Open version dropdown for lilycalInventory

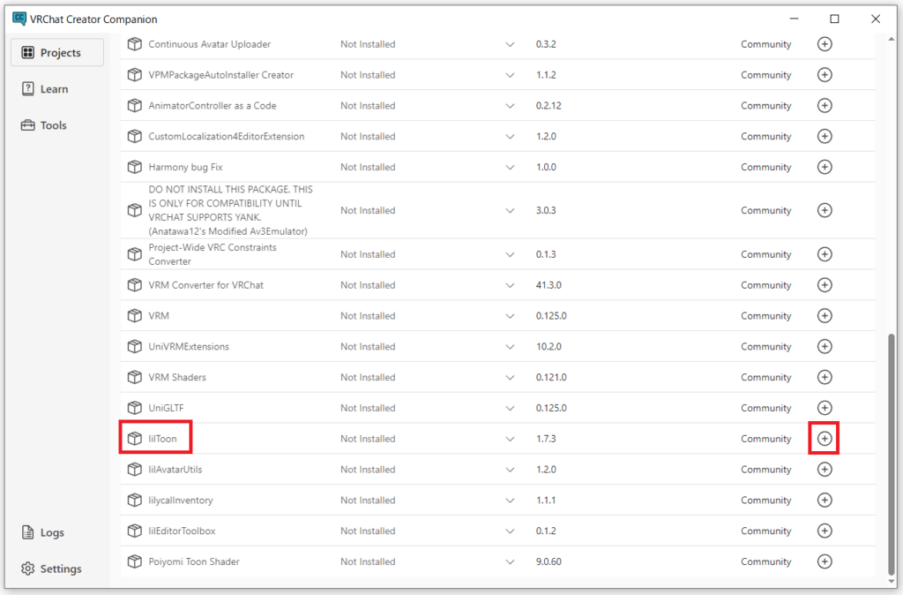tap(510, 500)
